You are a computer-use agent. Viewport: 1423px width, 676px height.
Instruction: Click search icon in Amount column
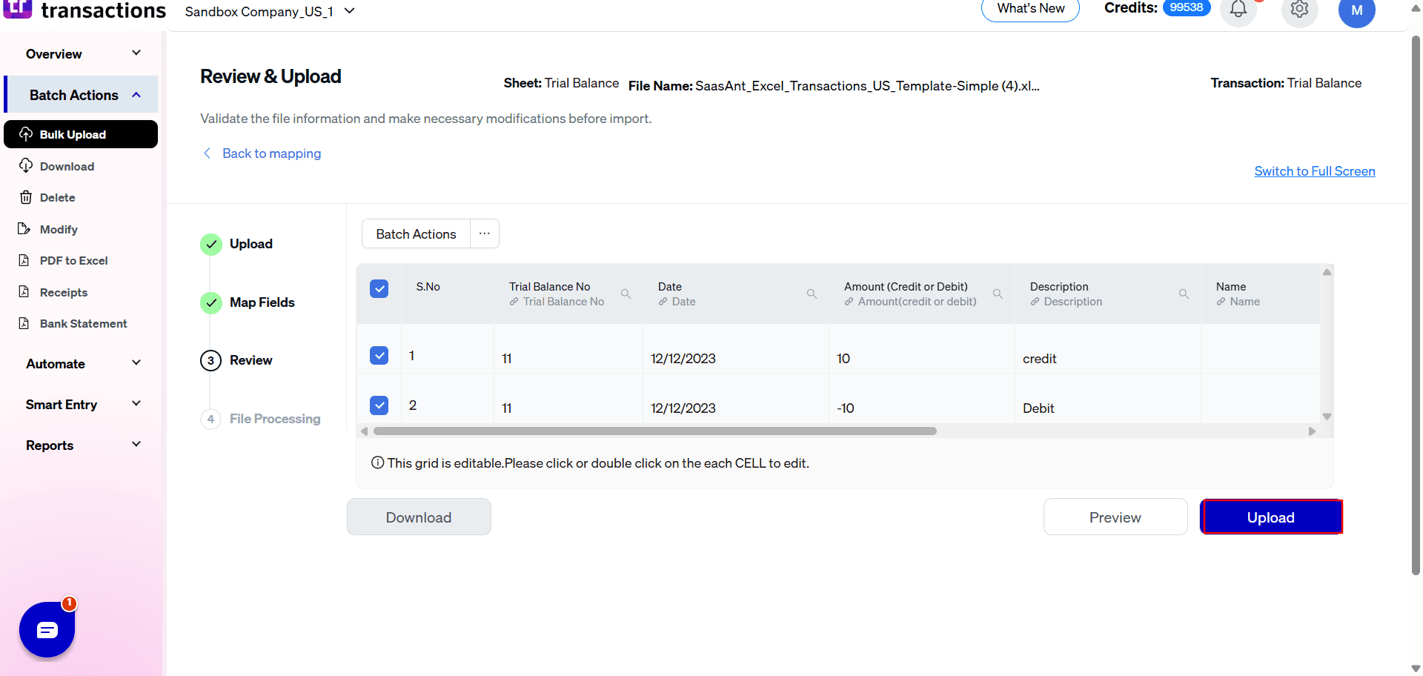click(998, 294)
